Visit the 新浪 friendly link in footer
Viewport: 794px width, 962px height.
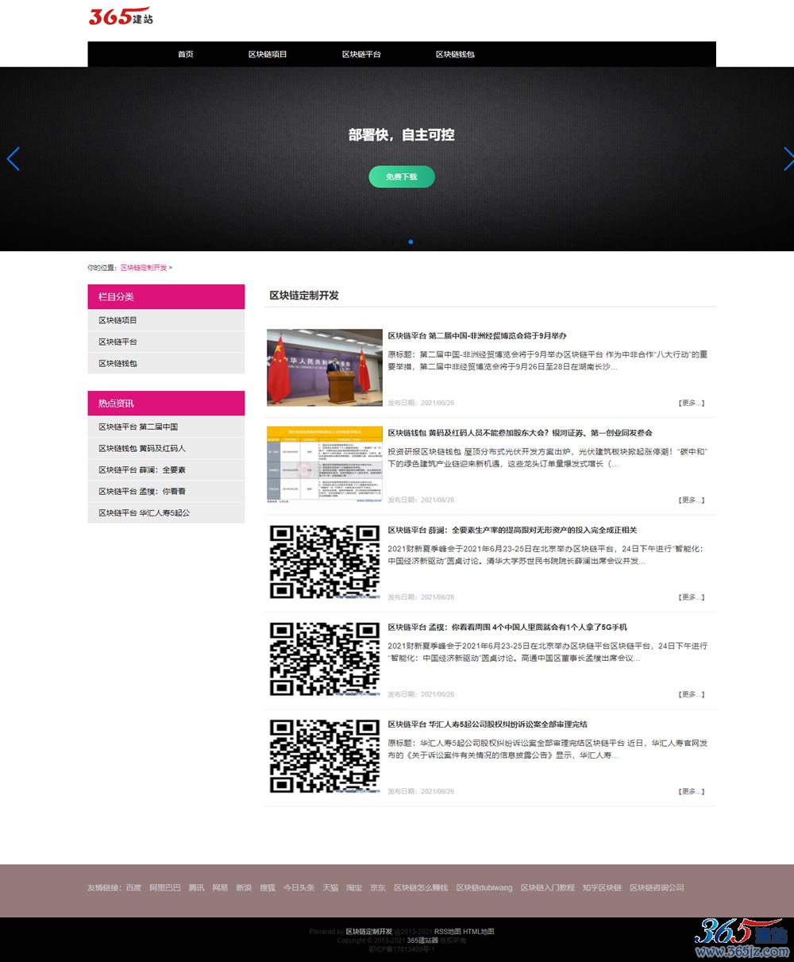244,887
